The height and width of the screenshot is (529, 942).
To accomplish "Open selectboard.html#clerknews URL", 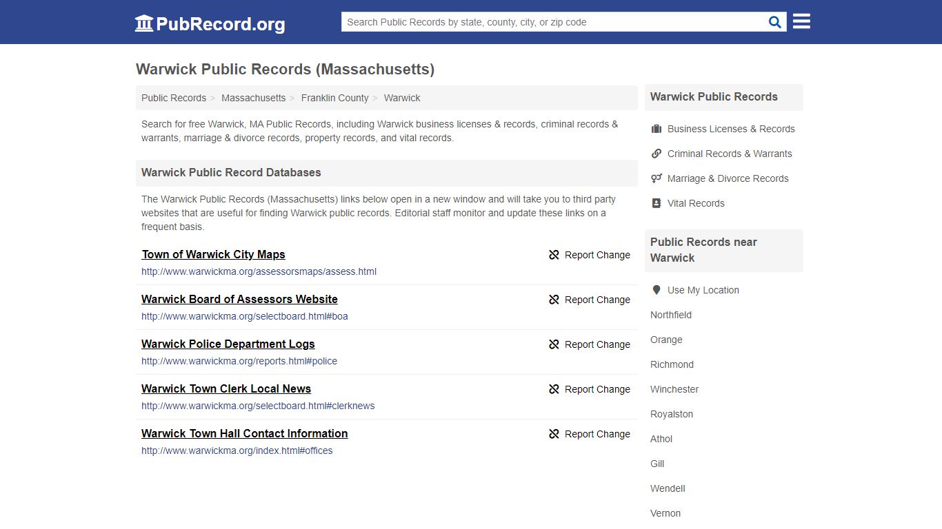I will (x=258, y=406).
